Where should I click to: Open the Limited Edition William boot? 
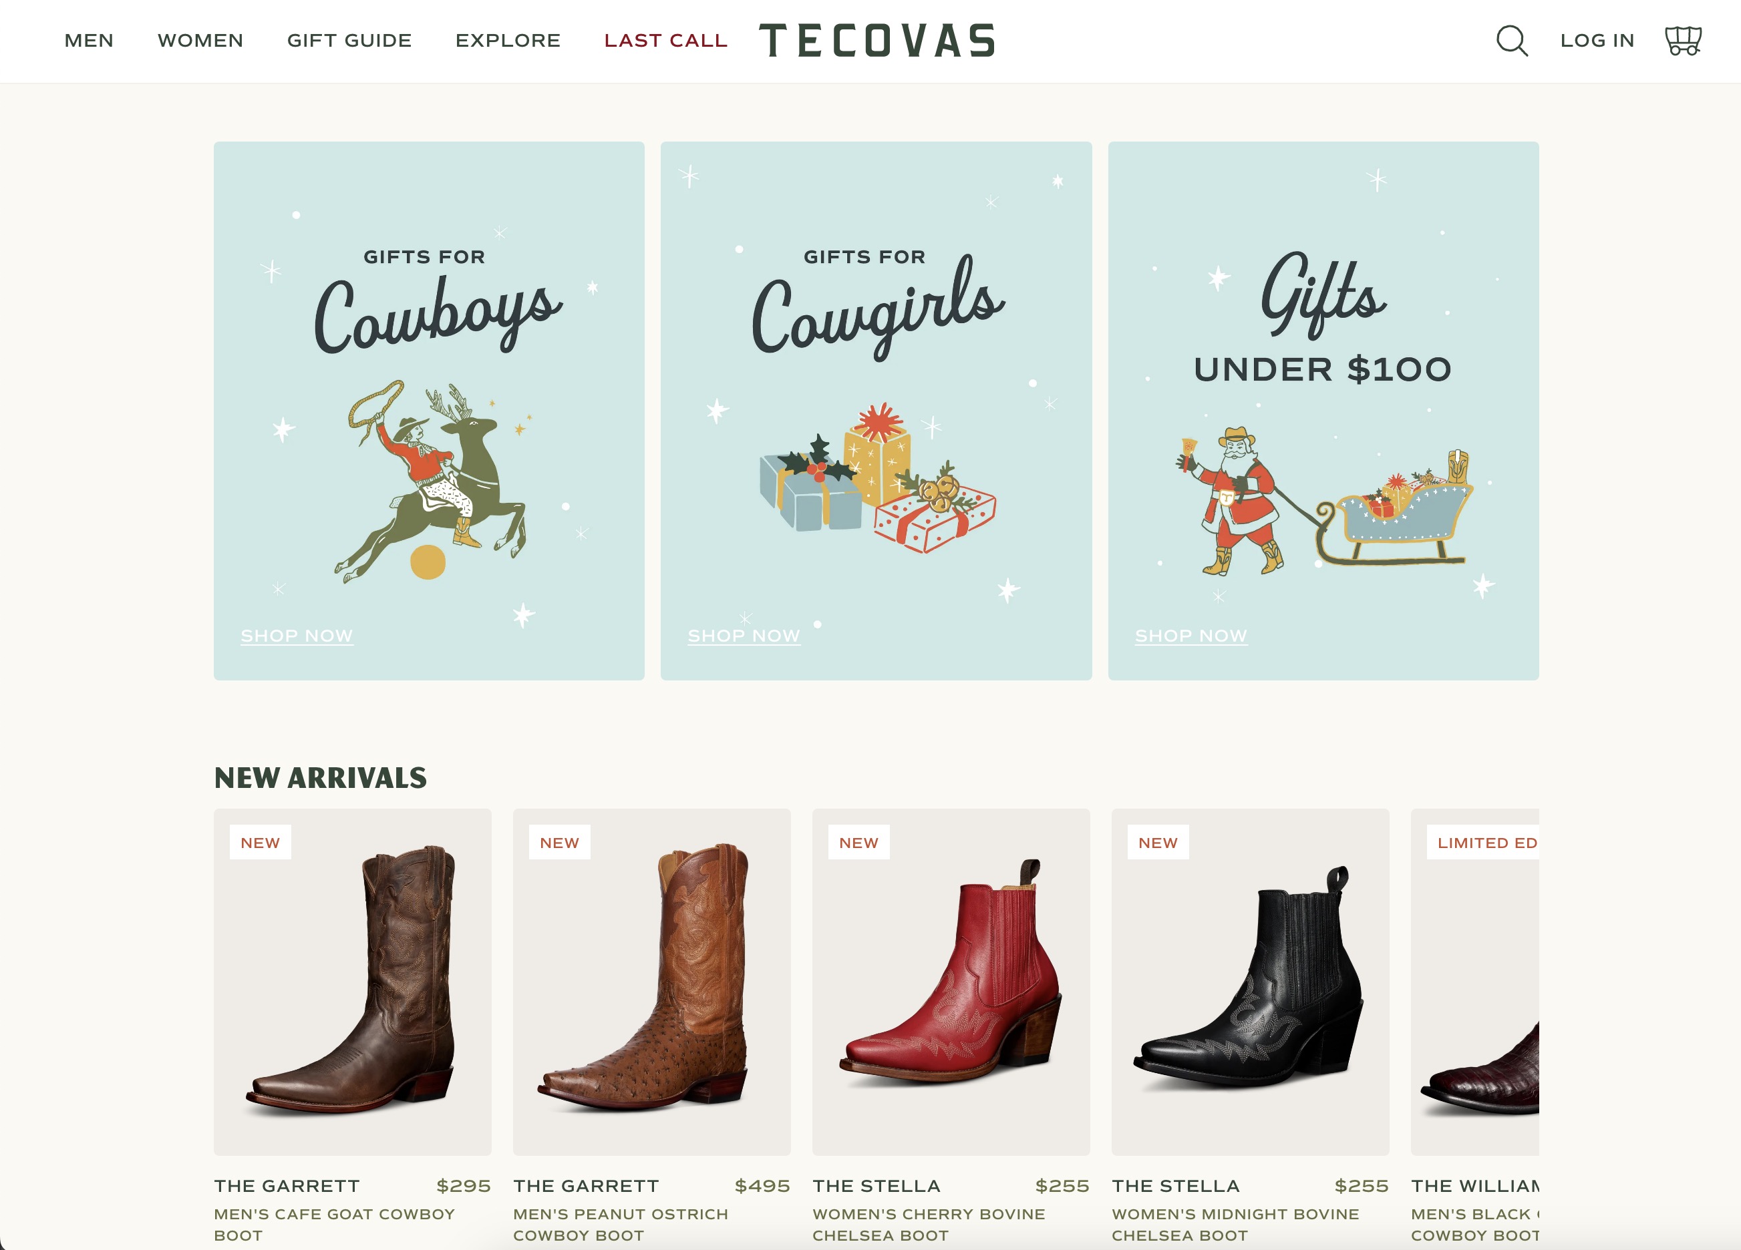point(1475,982)
